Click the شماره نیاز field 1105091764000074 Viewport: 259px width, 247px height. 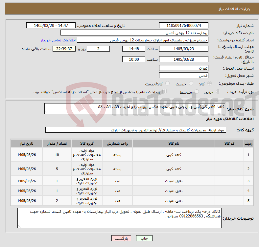[183, 25]
